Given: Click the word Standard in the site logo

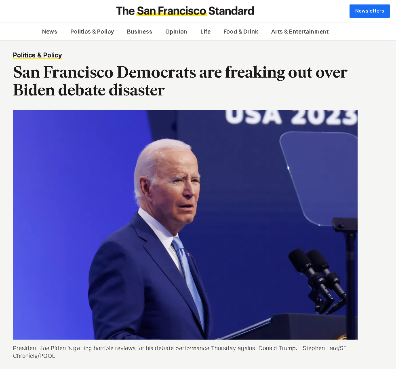Looking at the screenshot, I should (231, 11).
